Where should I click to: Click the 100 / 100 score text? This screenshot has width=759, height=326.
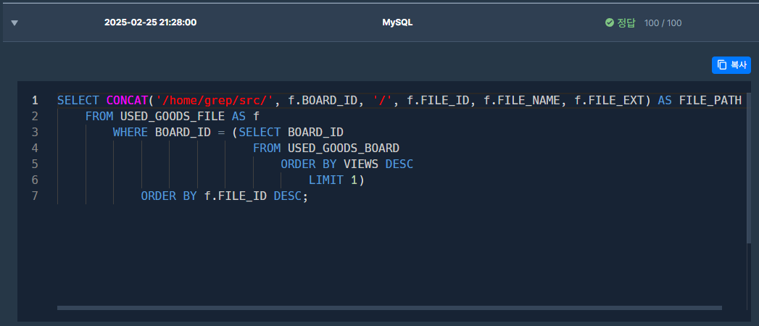(x=663, y=23)
